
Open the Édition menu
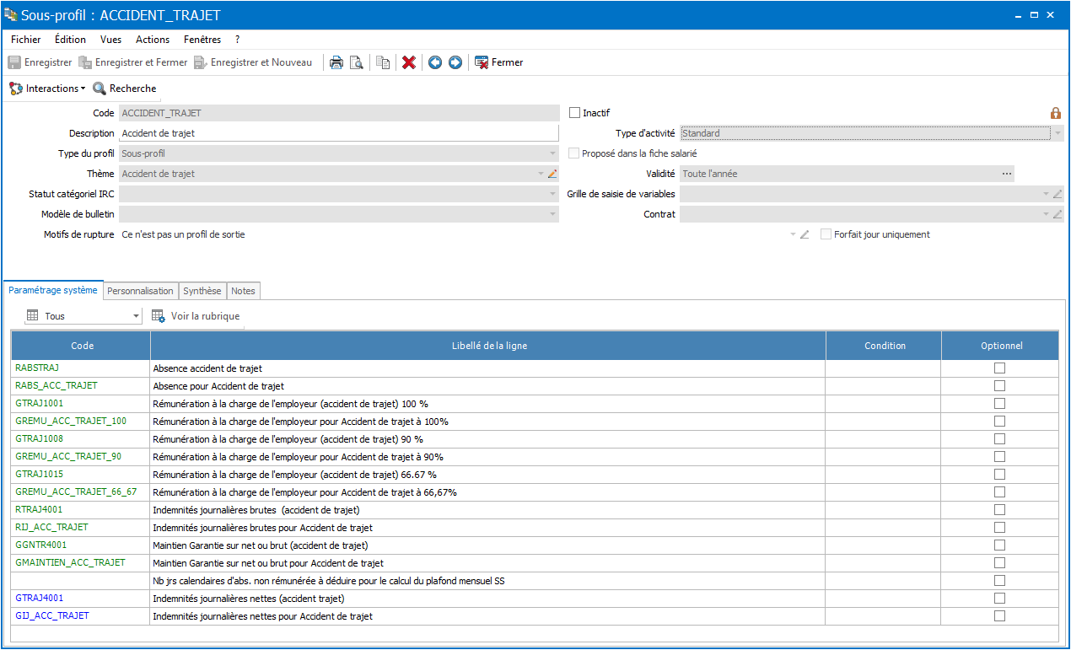click(x=70, y=40)
